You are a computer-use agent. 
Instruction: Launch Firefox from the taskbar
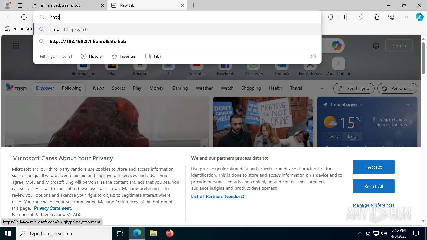[169, 233]
